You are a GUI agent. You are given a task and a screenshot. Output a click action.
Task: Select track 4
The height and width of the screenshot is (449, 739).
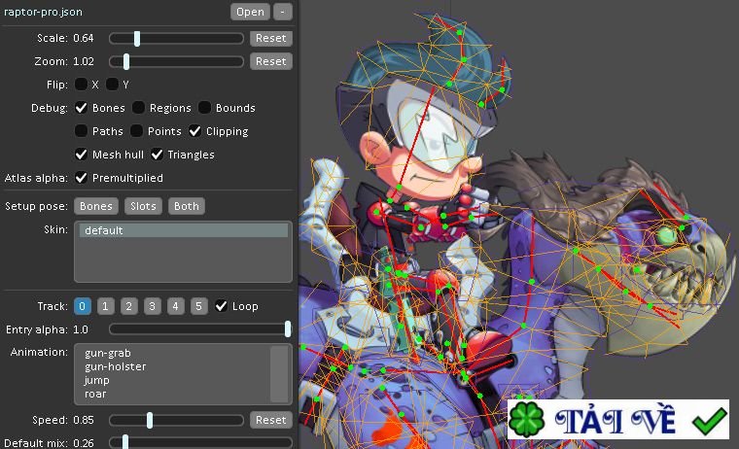click(x=175, y=306)
